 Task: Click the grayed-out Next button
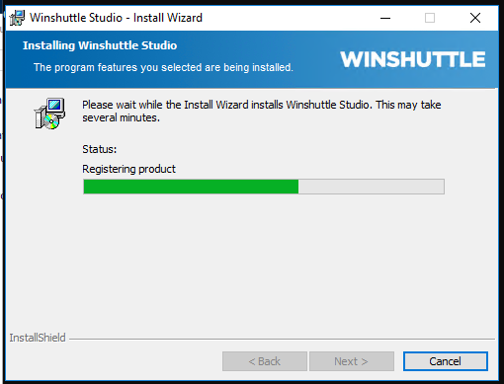point(351,361)
